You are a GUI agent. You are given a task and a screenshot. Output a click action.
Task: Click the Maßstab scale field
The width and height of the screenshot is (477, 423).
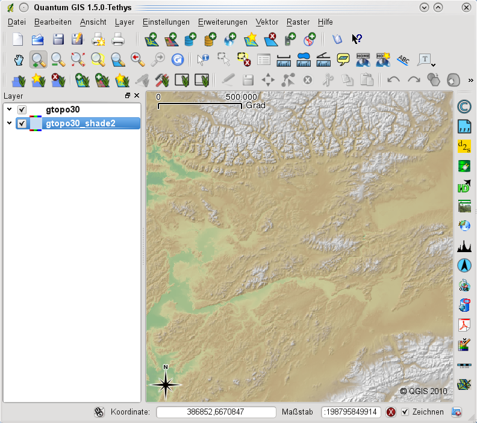[x=351, y=412]
